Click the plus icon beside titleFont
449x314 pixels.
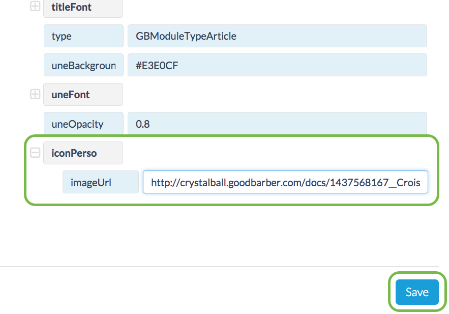click(x=35, y=7)
